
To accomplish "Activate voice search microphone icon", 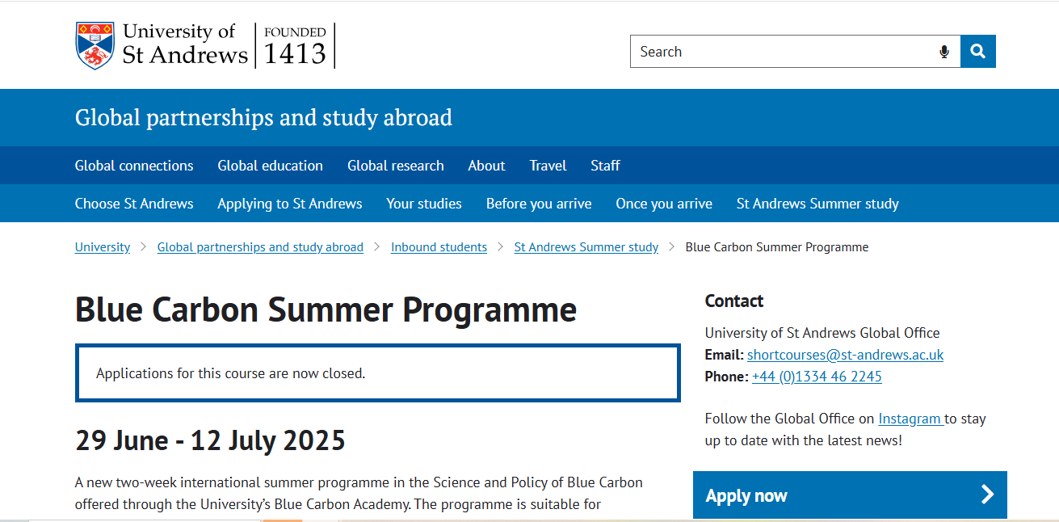I will [x=944, y=52].
